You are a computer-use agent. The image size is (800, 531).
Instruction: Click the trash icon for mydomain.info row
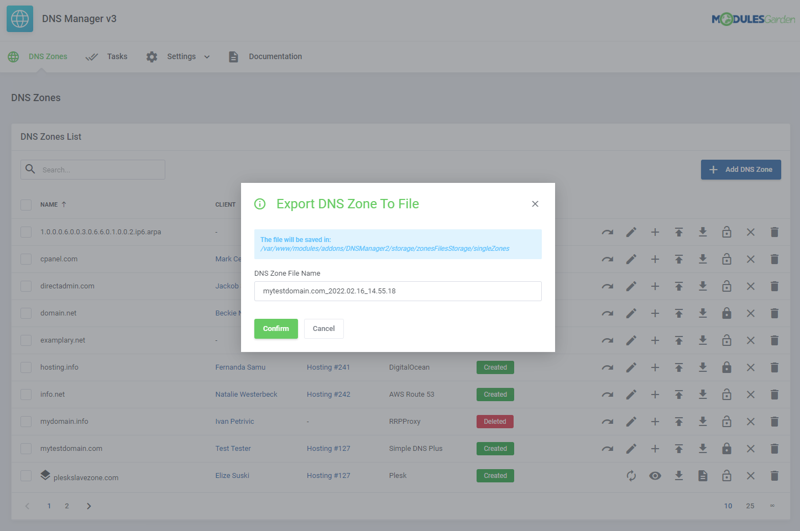pos(774,422)
